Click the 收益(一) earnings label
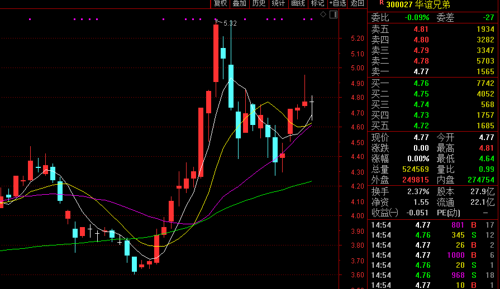The image size is (500, 289). click(x=385, y=213)
